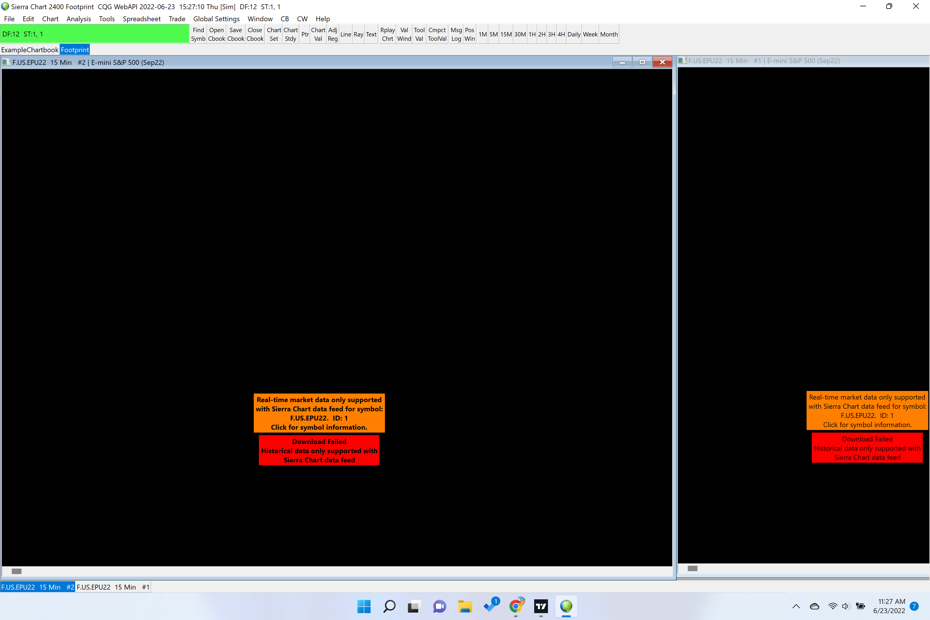The height and width of the screenshot is (620, 930).
Task: Show hidden system tray icons
Action: (x=796, y=606)
